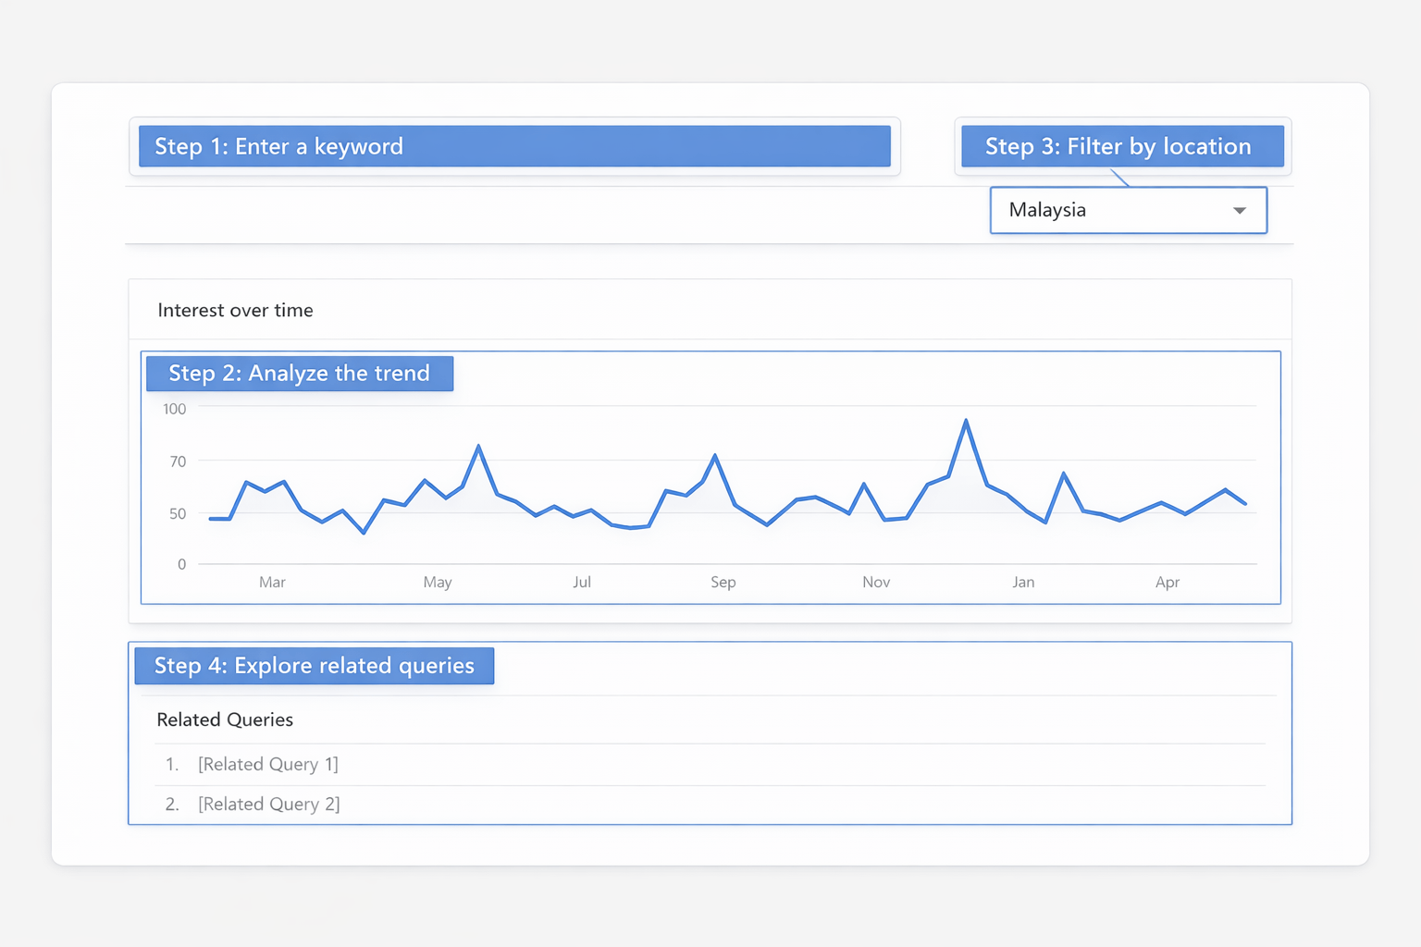The width and height of the screenshot is (1421, 947).
Task: Open the [Related Query 1] entry
Action: click(x=268, y=764)
